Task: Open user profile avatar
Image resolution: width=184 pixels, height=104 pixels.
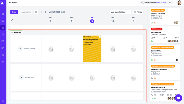Action: click(179, 2)
